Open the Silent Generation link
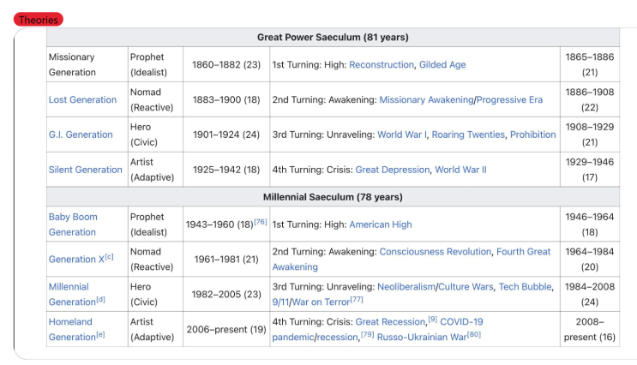The image size is (637, 365). 86,170
